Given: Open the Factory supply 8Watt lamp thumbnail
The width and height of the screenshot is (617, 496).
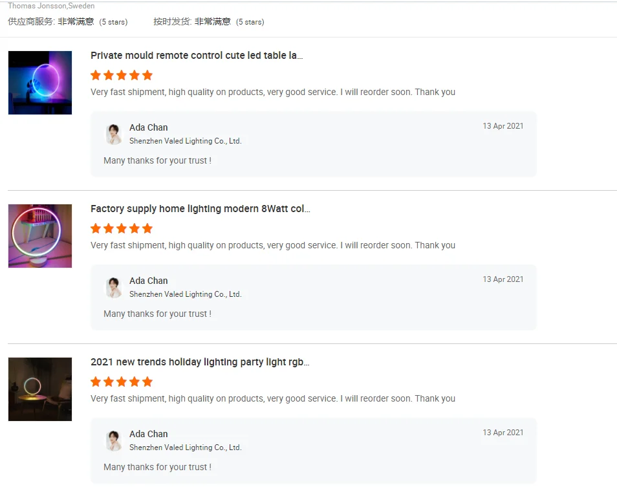Looking at the screenshot, I should pos(40,236).
